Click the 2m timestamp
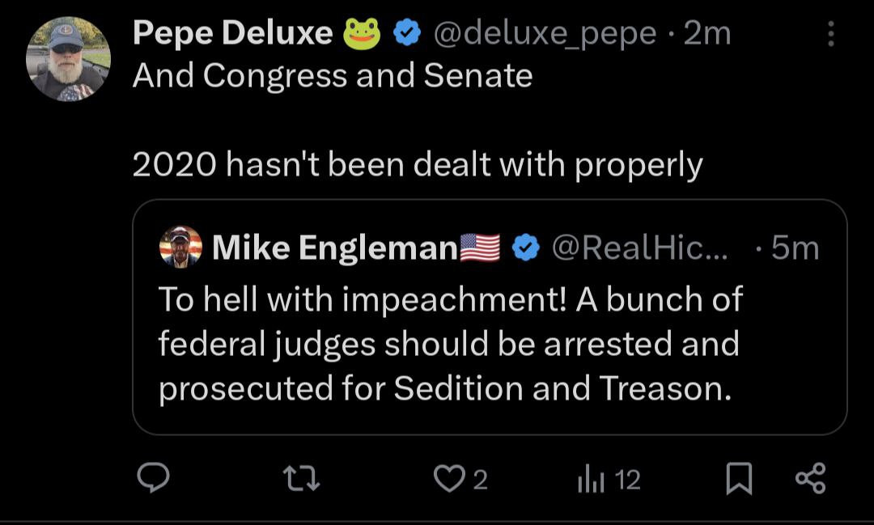The width and height of the screenshot is (874, 525). click(707, 33)
